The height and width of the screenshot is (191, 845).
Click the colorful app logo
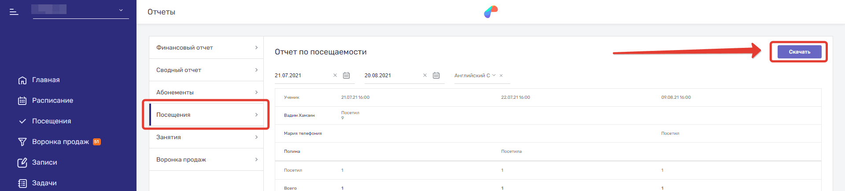[x=491, y=12]
